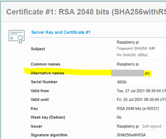Click the Common names label

45,64
